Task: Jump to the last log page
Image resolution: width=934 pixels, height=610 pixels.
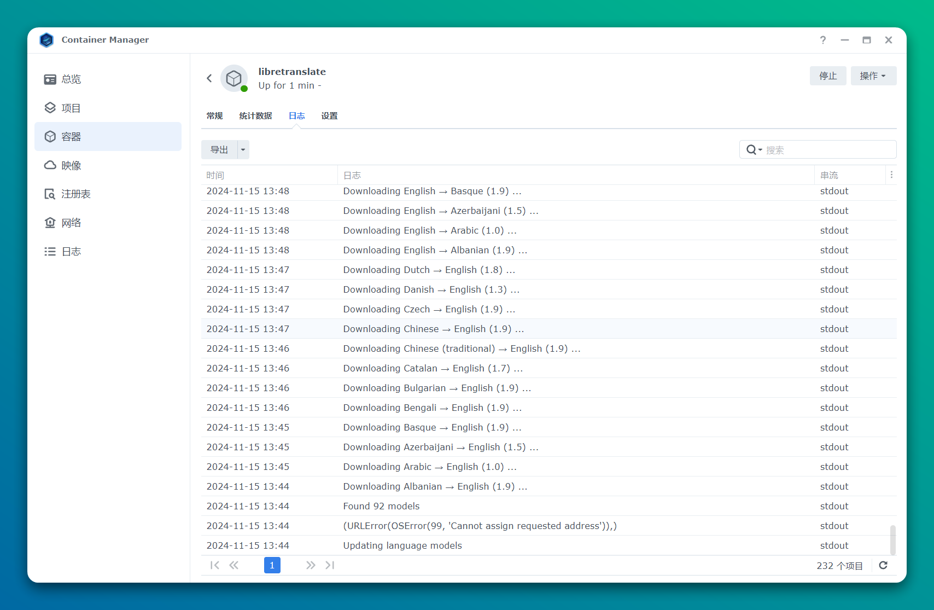Action: (x=330, y=565)
